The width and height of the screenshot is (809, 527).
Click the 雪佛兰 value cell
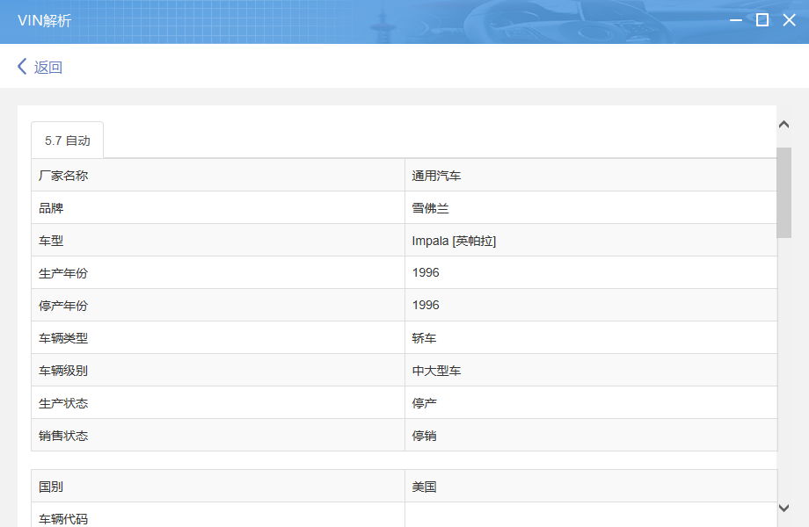[x=591, y=207]
